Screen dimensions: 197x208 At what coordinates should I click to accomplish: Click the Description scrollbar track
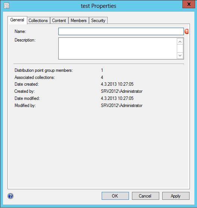180,49
